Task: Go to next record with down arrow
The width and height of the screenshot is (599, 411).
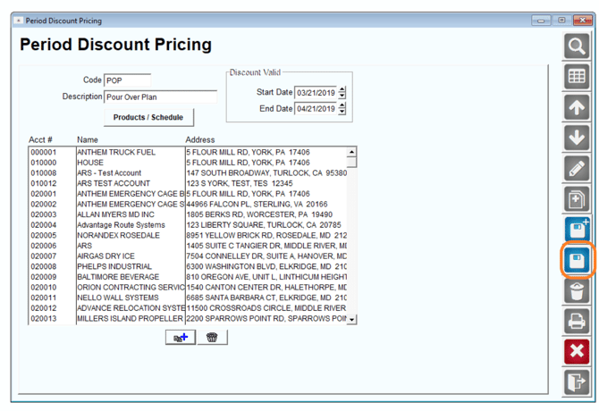Action: [577, 138]
